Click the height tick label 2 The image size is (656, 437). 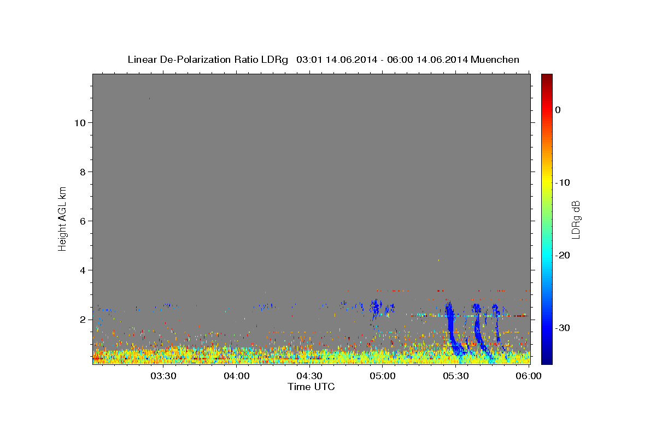83,319
